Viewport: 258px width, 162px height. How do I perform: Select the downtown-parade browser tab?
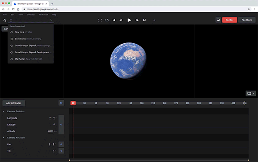pyautogui.click(x=31, y=4)
